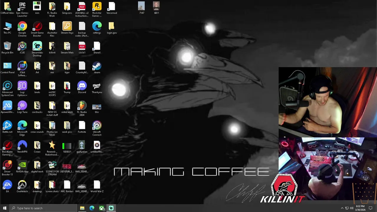The image size is (377, 212).
Task: Open Driver Booster 13 shortcut
Action: coord(7,168)
